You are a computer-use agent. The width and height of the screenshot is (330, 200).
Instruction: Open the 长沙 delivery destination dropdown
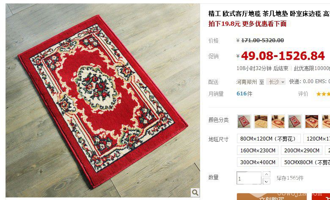(276, 81)
